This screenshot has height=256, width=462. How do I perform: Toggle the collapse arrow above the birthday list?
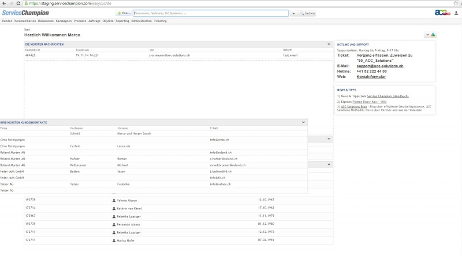pyautogui.click(x=329, y=165)
